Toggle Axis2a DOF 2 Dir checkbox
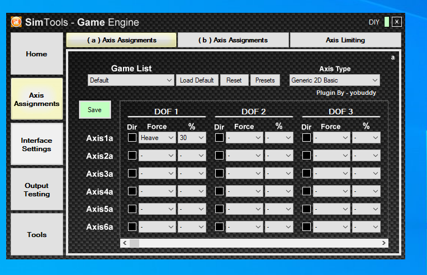The height and width of the screenshot is (275, 427). pos(219,156)
